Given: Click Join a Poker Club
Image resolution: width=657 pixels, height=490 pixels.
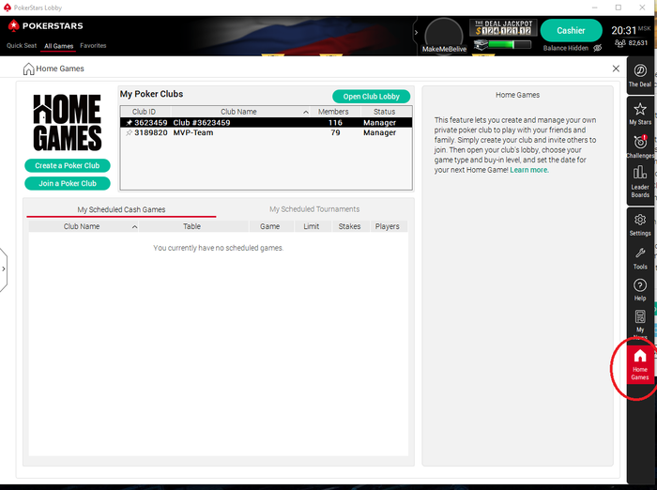Looking at the screenshot, I should 68,183.
